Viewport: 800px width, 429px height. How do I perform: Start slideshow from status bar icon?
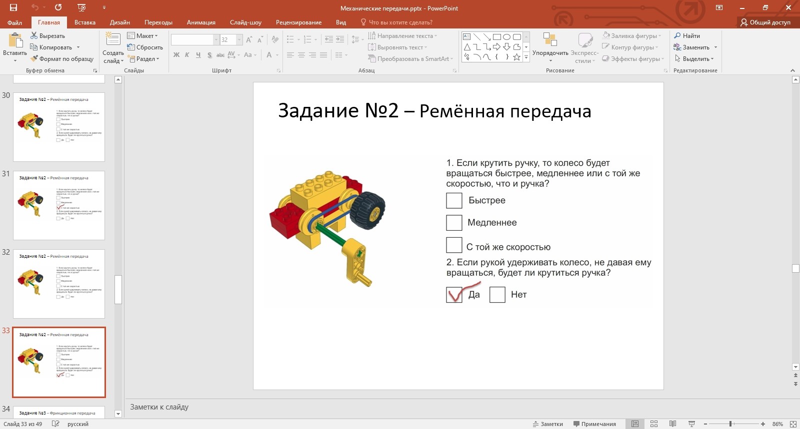pyautogui.click(x=691, y=424)
